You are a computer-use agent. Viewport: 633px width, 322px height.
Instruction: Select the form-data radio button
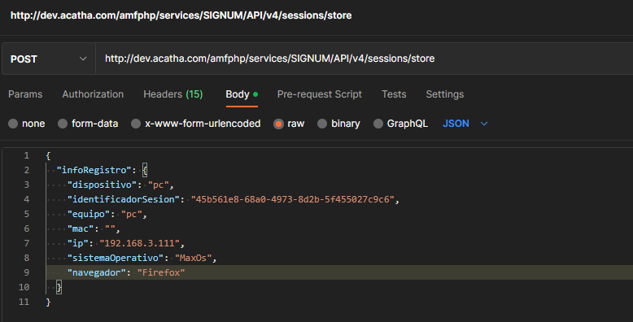[x=63, y=124]
